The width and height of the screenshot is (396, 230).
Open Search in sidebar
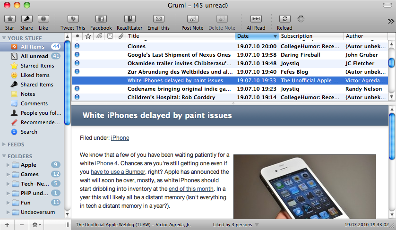[32, 132]
